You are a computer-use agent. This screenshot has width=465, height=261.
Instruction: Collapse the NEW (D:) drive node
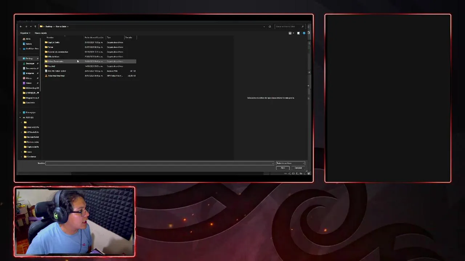click(x=21, y=117)
